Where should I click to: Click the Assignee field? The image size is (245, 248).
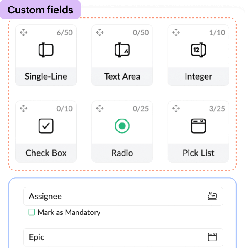(123, 196)
